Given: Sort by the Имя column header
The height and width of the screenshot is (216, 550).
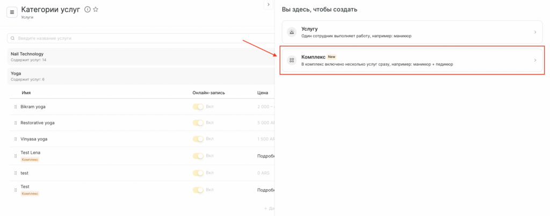Looking at the screenshot, I should tap(26, 93).
